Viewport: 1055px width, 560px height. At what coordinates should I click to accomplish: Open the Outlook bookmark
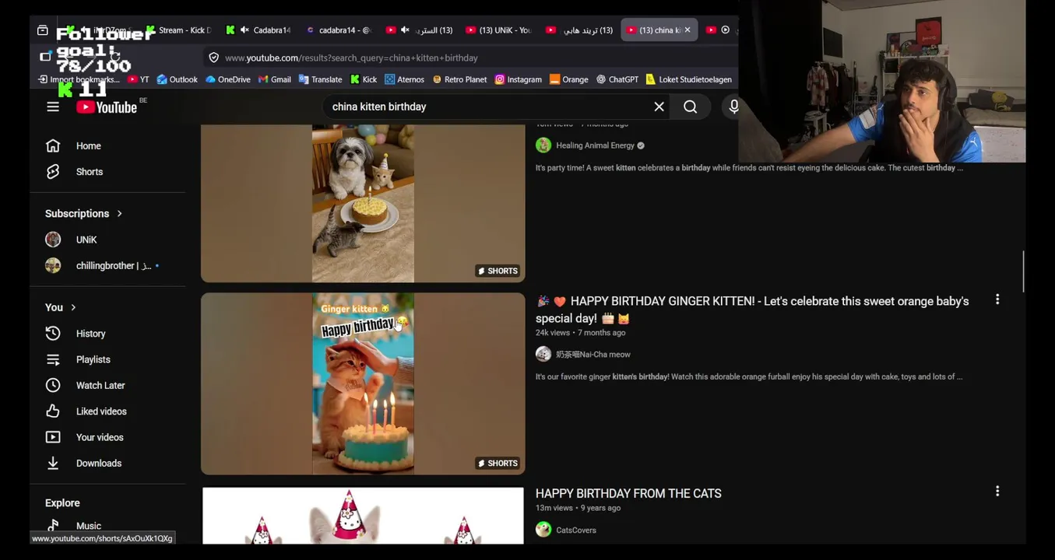(177, 79)
